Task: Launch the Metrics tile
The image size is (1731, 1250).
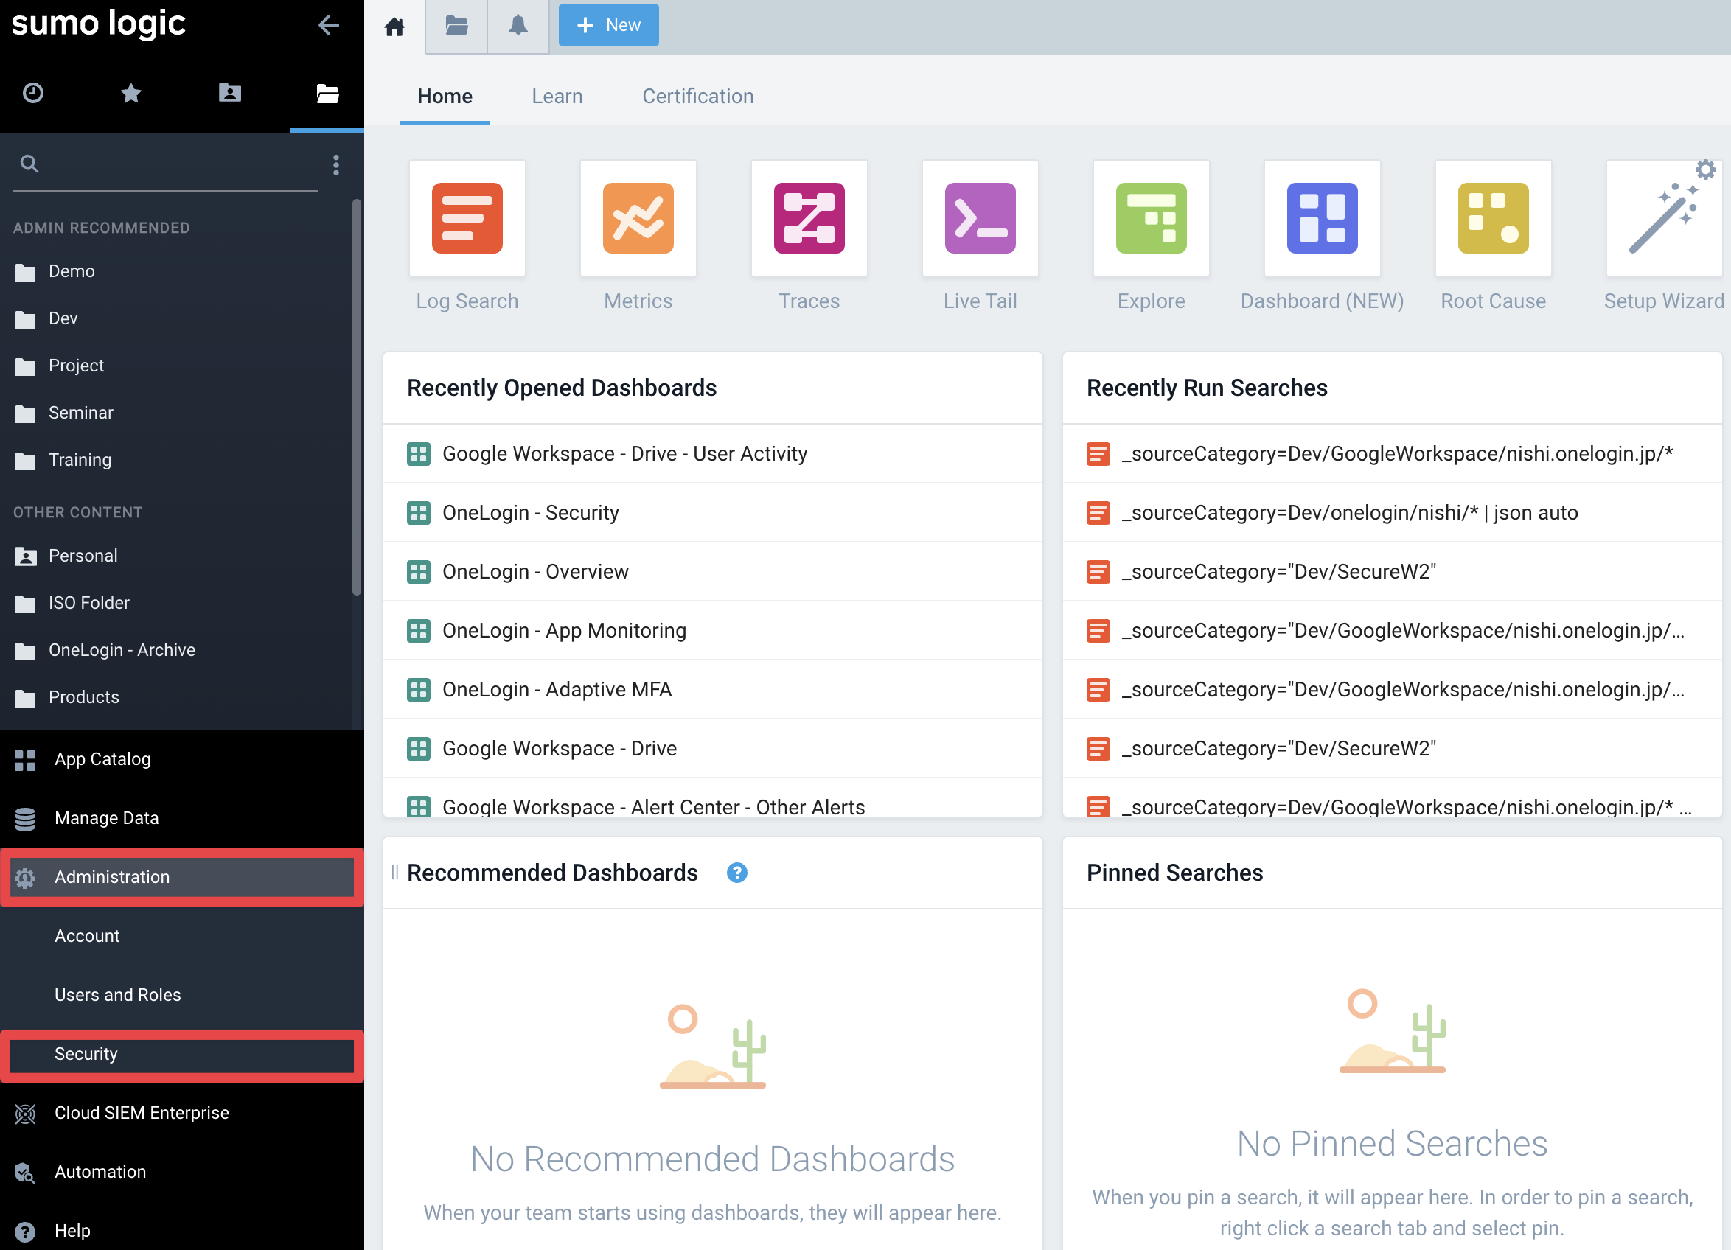Action: tap(638, 218)
